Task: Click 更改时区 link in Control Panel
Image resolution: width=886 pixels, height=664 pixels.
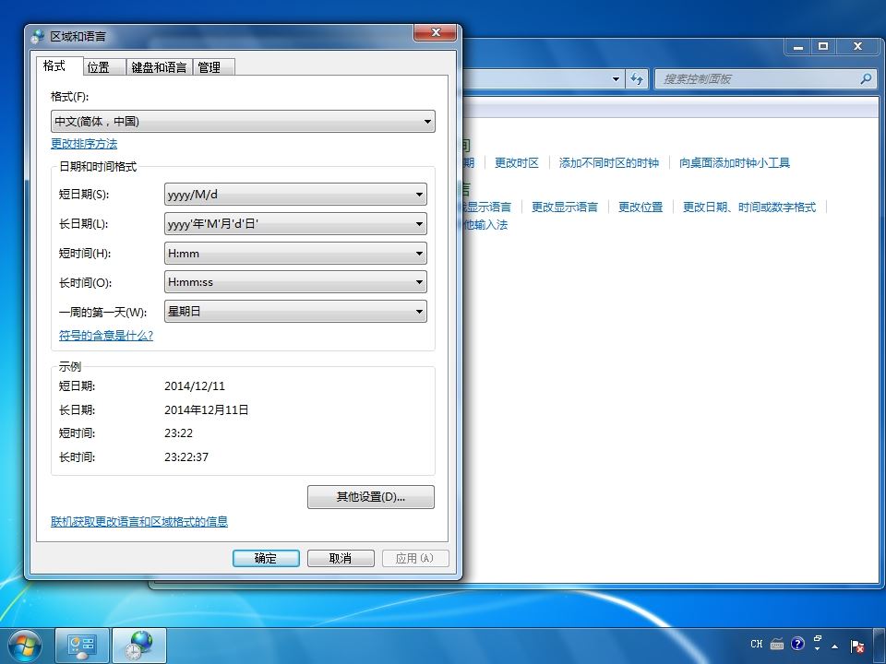Action: click(517, 163)
